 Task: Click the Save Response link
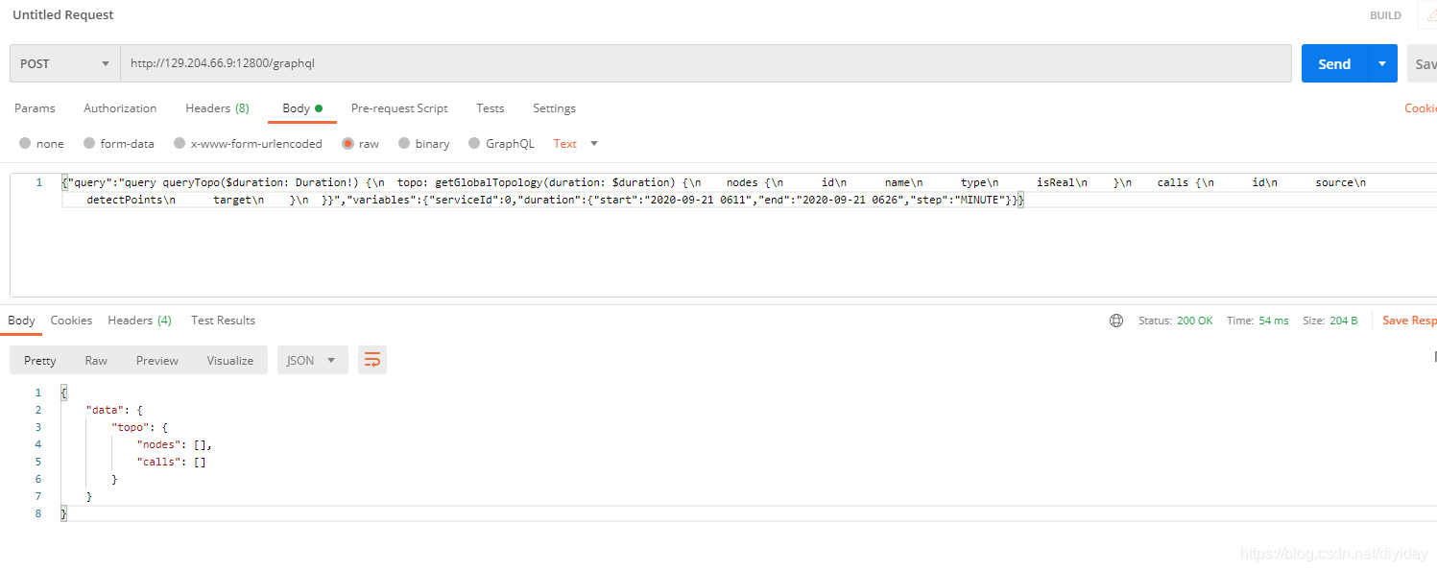pos(1409,321)
